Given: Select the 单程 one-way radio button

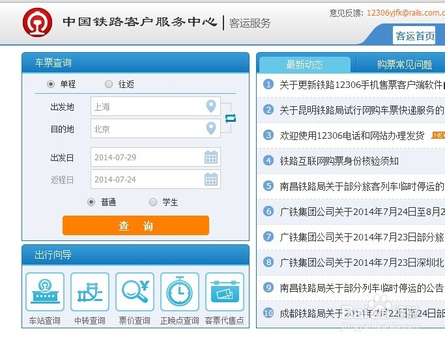Looking at the screenshot, I should [51, 84].
